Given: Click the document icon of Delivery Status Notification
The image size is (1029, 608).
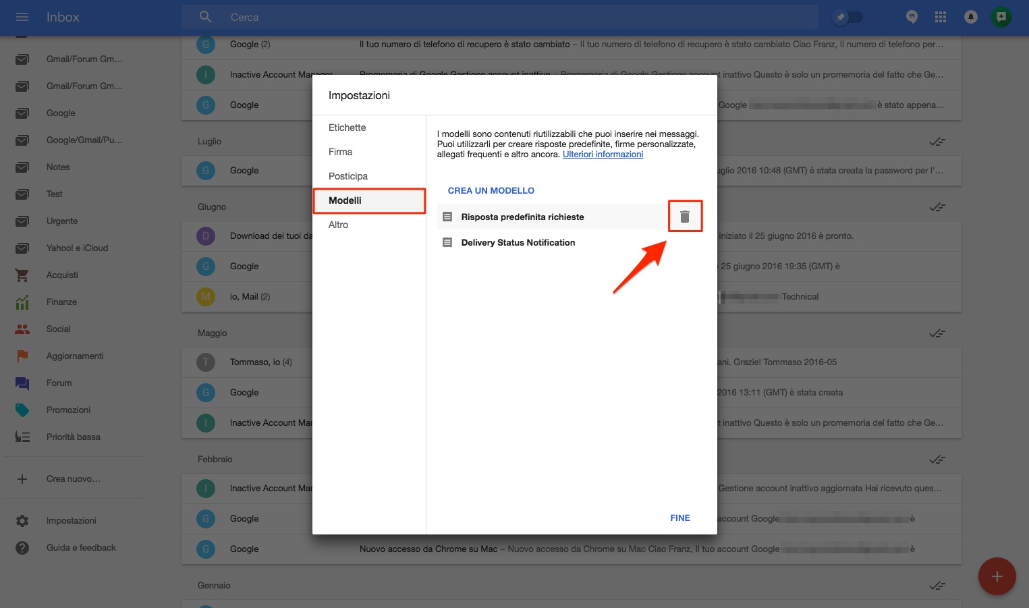Looking at the screenshot, I should [x=447, y=242].
